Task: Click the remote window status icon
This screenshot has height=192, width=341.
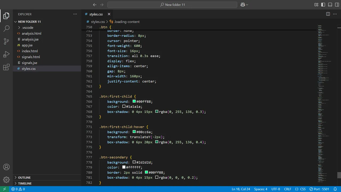Action: pyautogui.click(x=4, y=189)
